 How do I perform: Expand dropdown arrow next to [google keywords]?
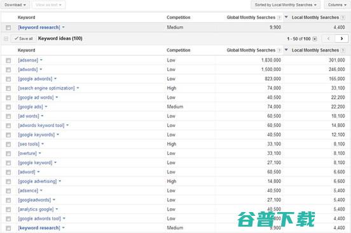click(x=58, y=135)
